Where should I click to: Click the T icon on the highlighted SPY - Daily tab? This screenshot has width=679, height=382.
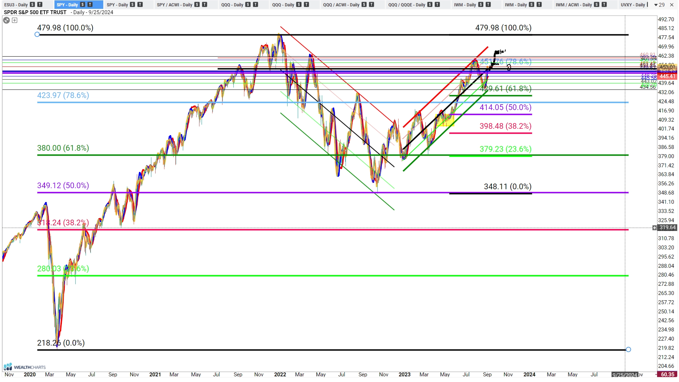click(90, 5)
